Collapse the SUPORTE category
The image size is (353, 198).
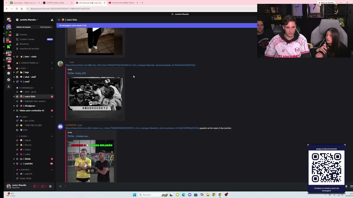coord(24,170)
